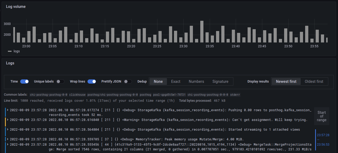
Task: Select the Numbers dedup mode
Action: pos(196,81)
